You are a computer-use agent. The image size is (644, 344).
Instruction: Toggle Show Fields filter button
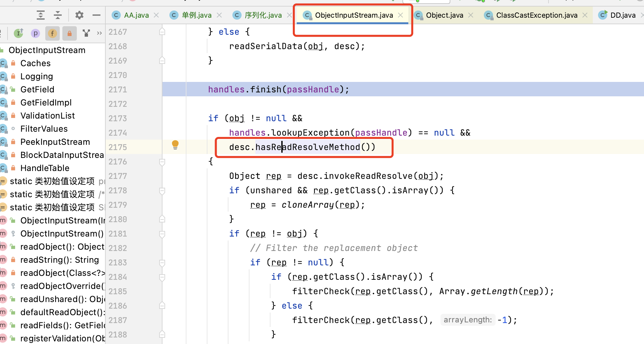coord(53,33)
